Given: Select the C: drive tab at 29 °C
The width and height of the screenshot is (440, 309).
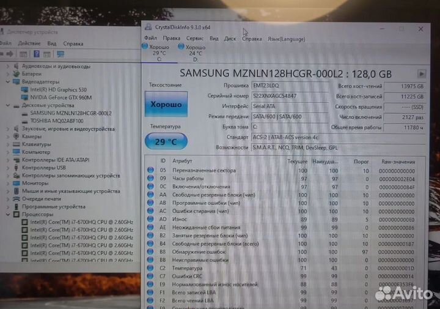Looking at the screenshot, I should (159, 53).
